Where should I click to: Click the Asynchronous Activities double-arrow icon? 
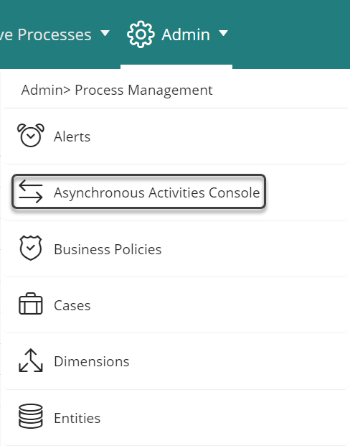point(31,192)
